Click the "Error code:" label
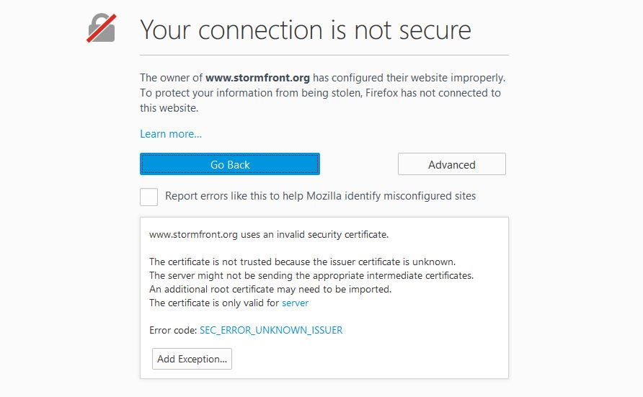Screen dimensions: 643x397 click(x=172, y=330)
